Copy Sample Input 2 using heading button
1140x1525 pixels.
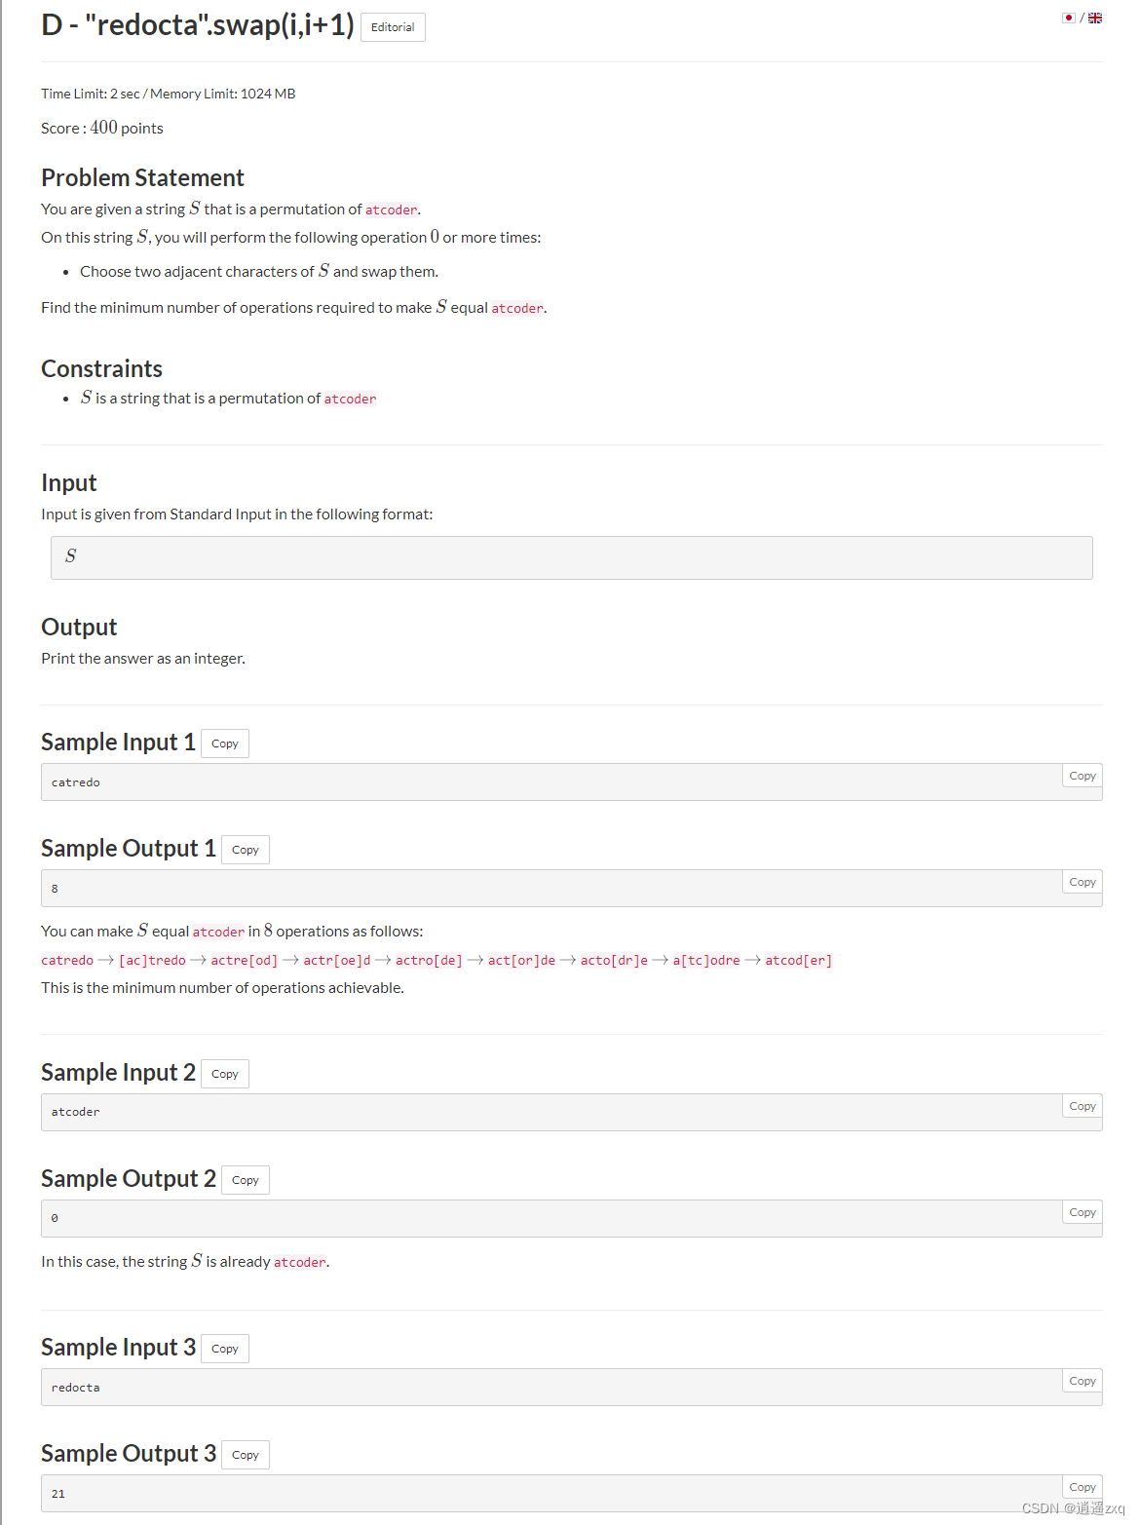click(225, 1074)
